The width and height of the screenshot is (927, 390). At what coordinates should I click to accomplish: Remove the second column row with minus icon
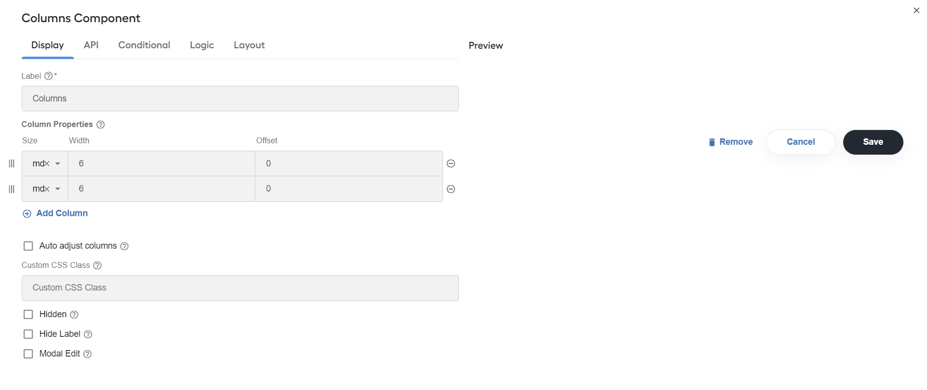click(x=450, y=189)
